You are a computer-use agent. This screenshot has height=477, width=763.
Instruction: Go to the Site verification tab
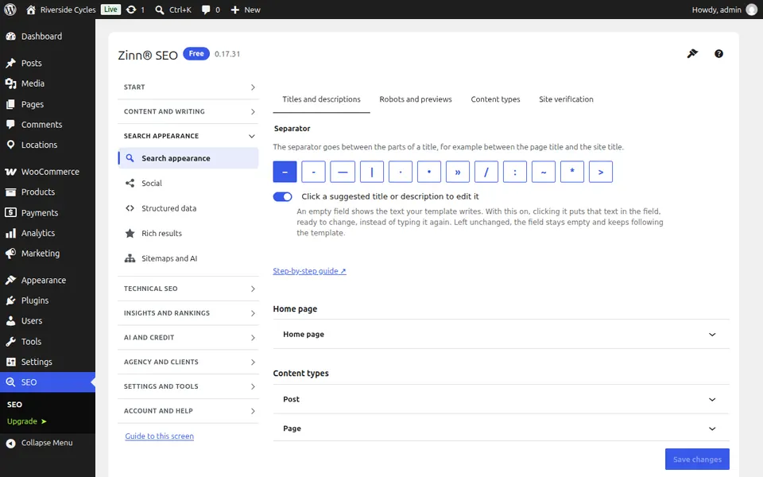click(566, 99)
